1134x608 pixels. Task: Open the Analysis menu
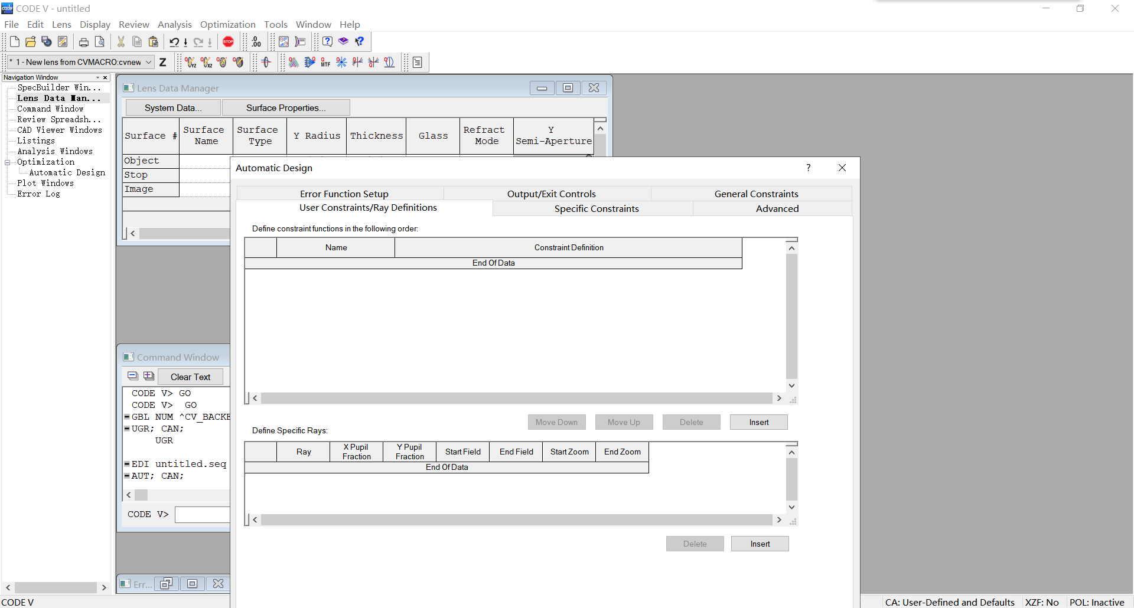(x=174, y=24)
